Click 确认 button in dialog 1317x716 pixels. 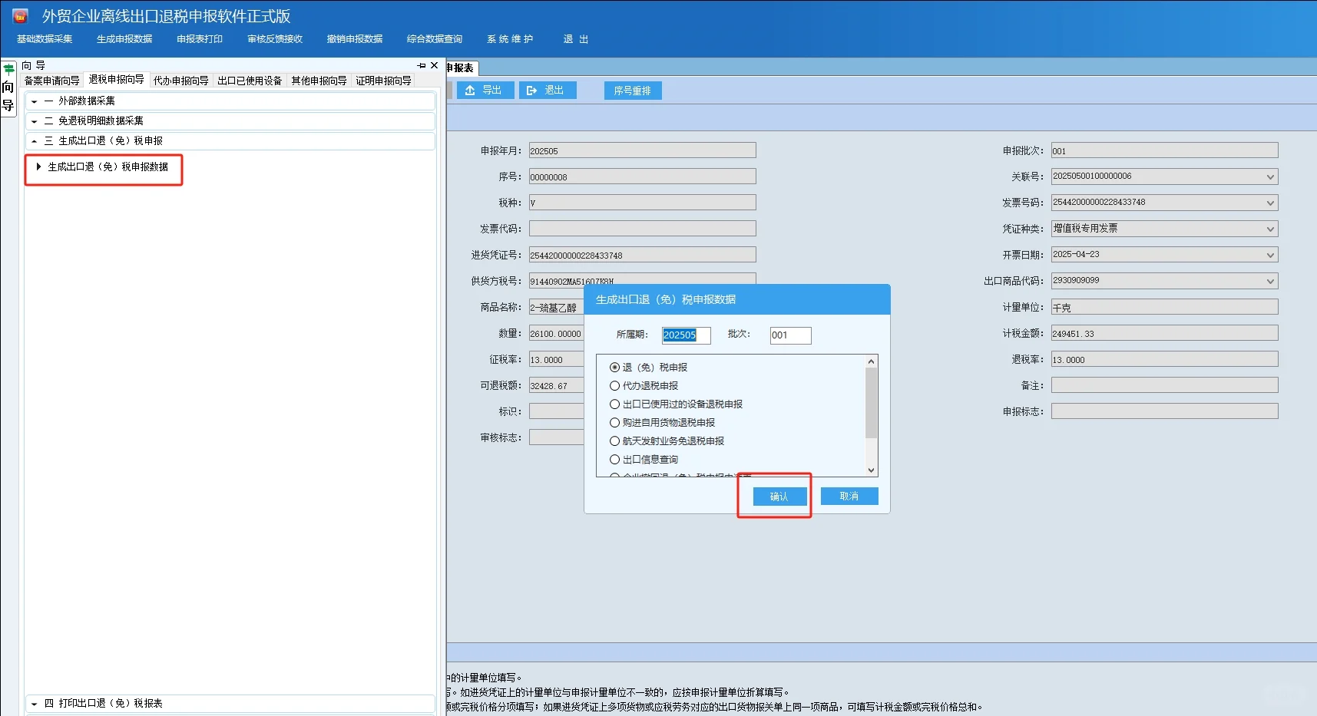click(x=779, y=497)
